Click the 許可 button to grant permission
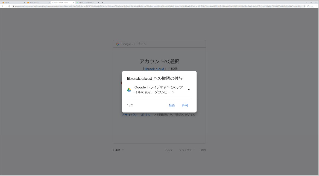The height and width of the screenshot is (176, 319). click(185, 105)
